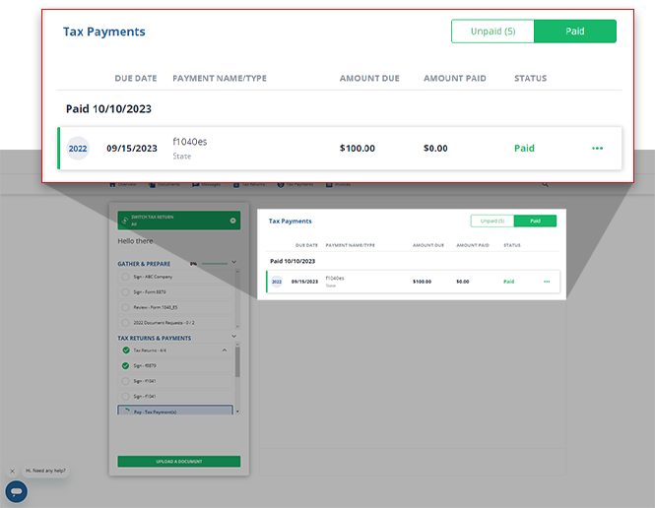Click the Upload a Document button
655x508 pixels.
pyautogui.click(x=179, y=462)
